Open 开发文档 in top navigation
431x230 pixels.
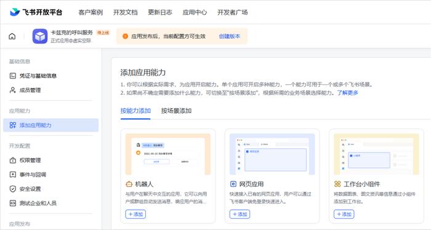click(x=126, y=12)
